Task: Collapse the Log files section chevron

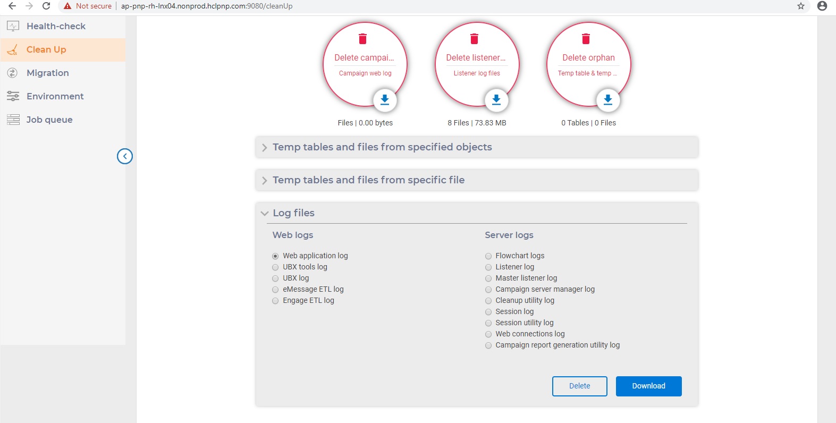Action: coord(265,213)
